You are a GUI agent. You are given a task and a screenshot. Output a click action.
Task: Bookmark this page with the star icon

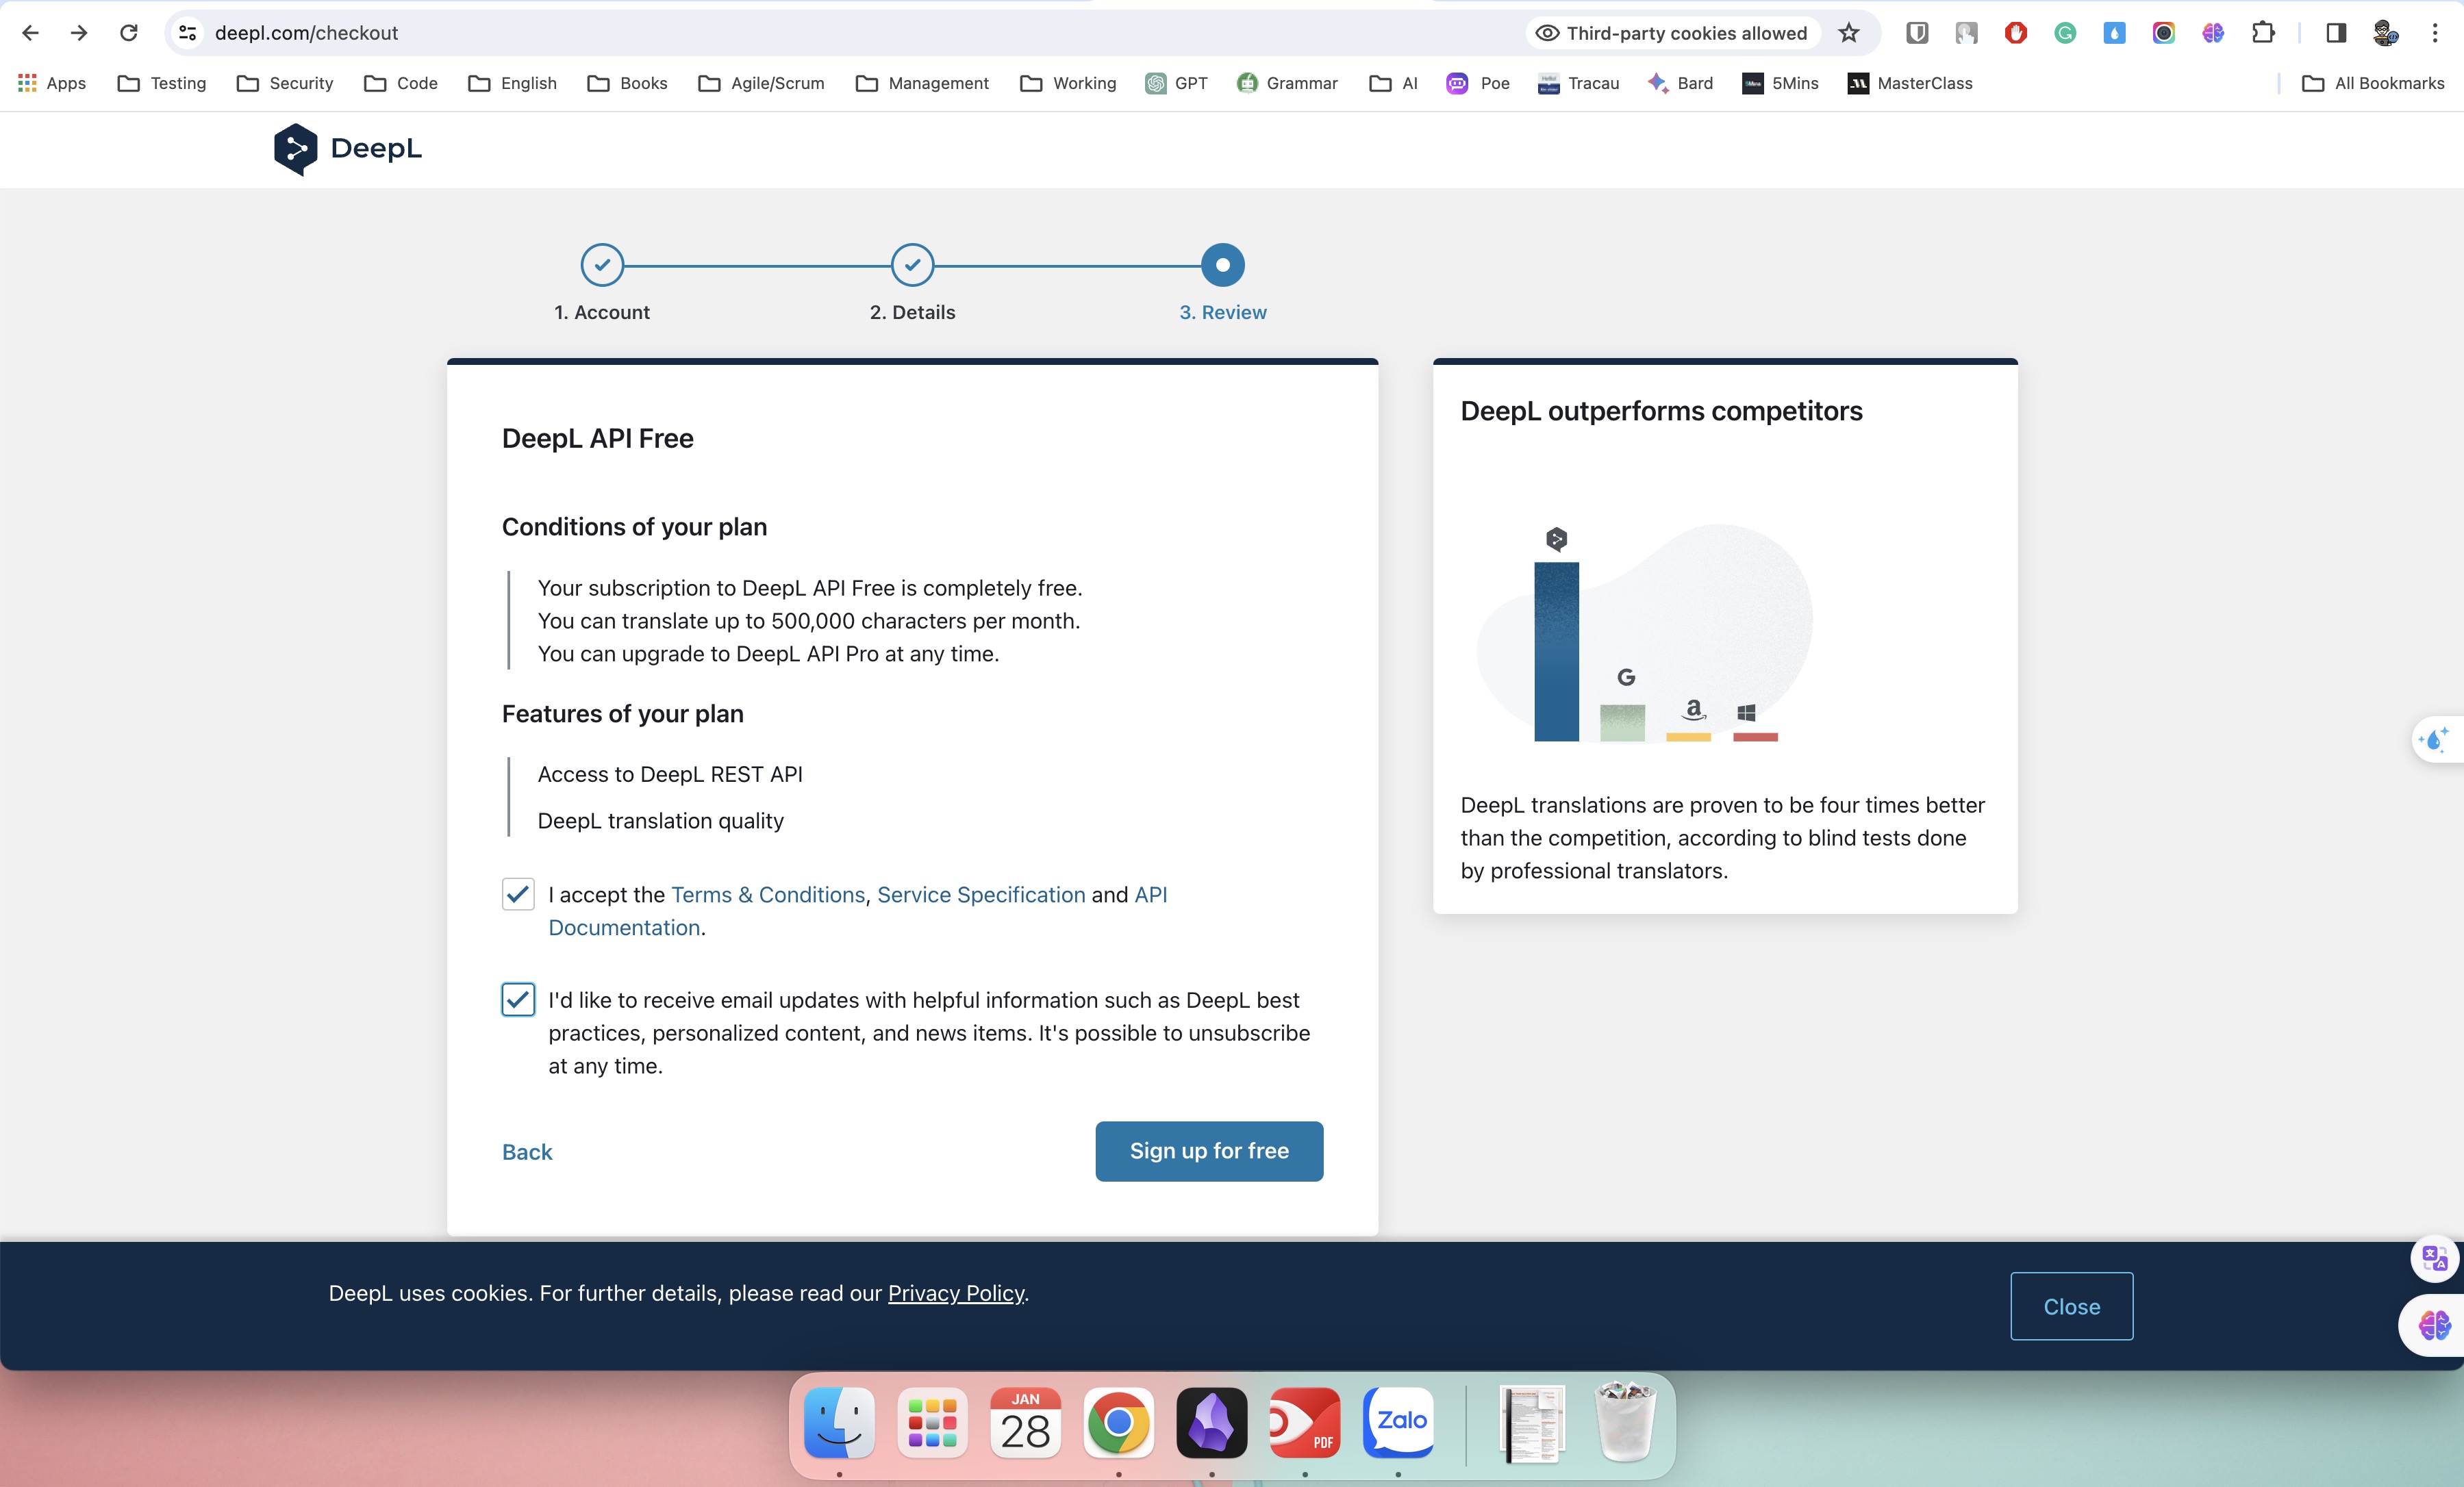click(x=1849, y=33)
